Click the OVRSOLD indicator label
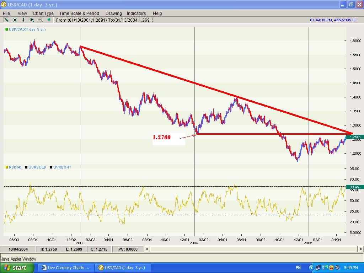This screenshot has width=364, height=273. [x=37, y=167]
